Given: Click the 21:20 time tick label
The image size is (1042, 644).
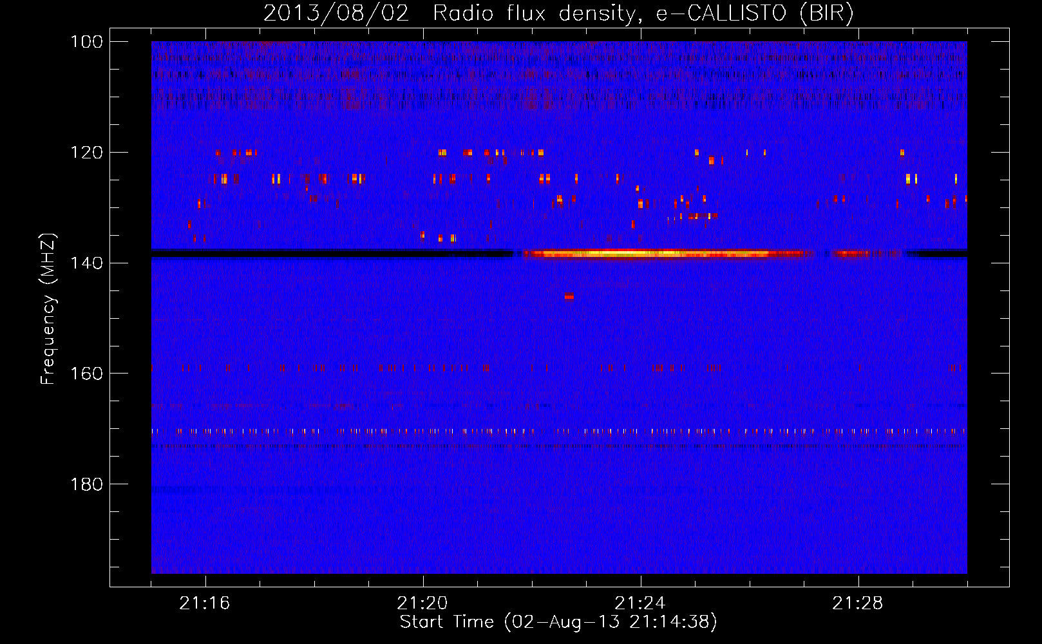Looking at the screenshot, I should (x=422, y=603).
